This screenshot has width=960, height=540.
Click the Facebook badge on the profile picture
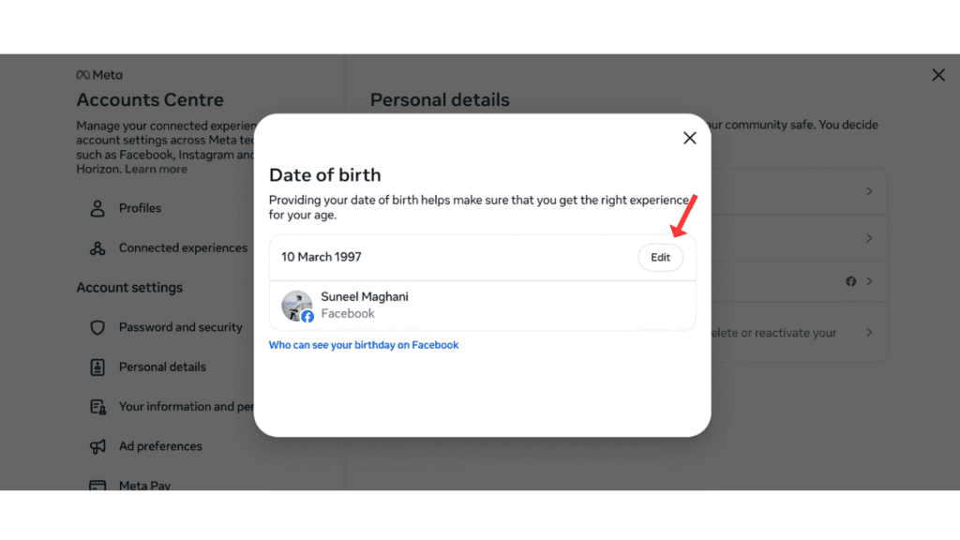[x=307, y=317]
